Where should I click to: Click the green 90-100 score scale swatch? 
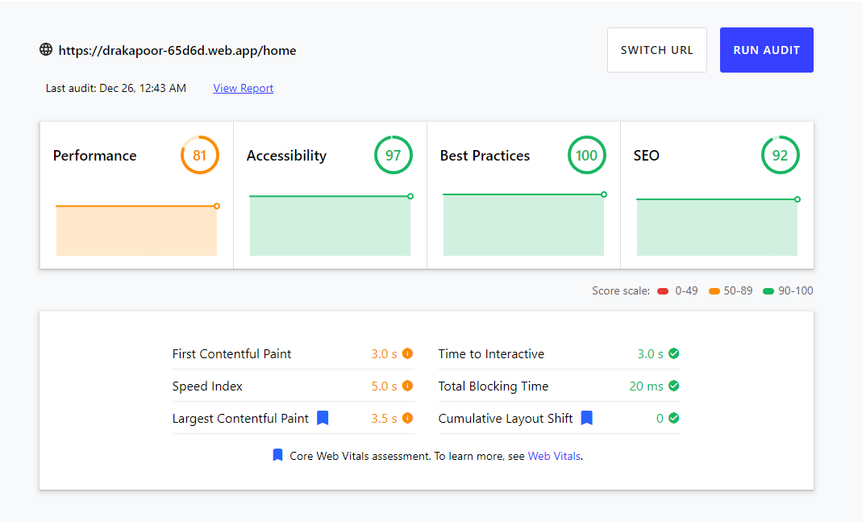point(768,291)
